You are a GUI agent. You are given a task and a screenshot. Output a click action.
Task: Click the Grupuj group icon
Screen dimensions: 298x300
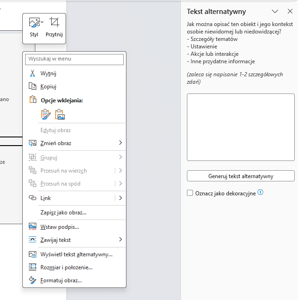pyautogui.click(x=33, y=157)
